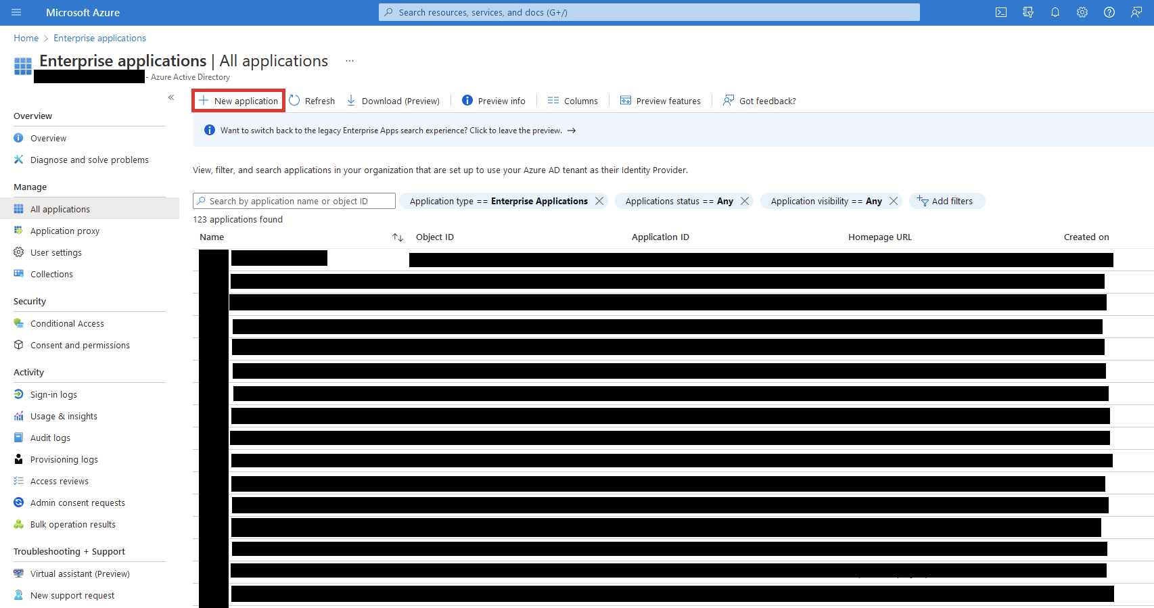Open Enterprise applications breadcrumb link
The height and width of the screenshot is (608, 1154).
point(100,38)
